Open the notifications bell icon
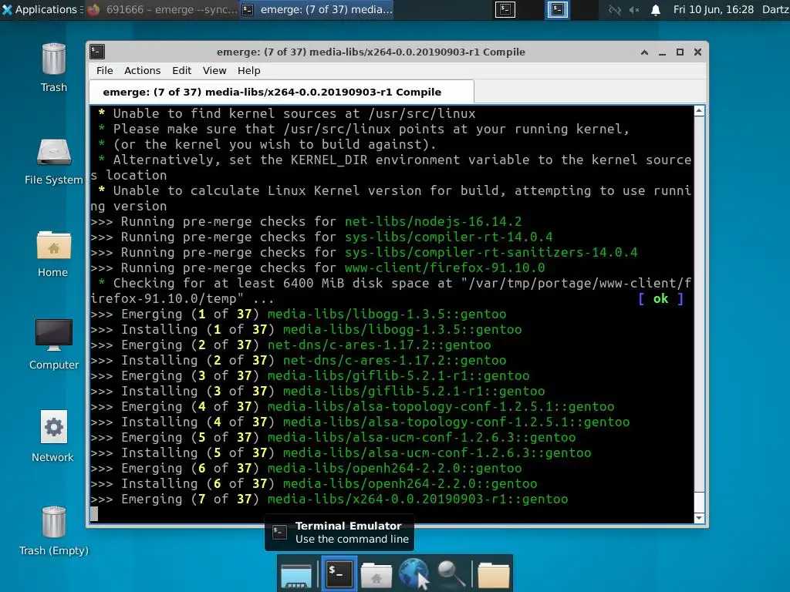 pos(656,9)
